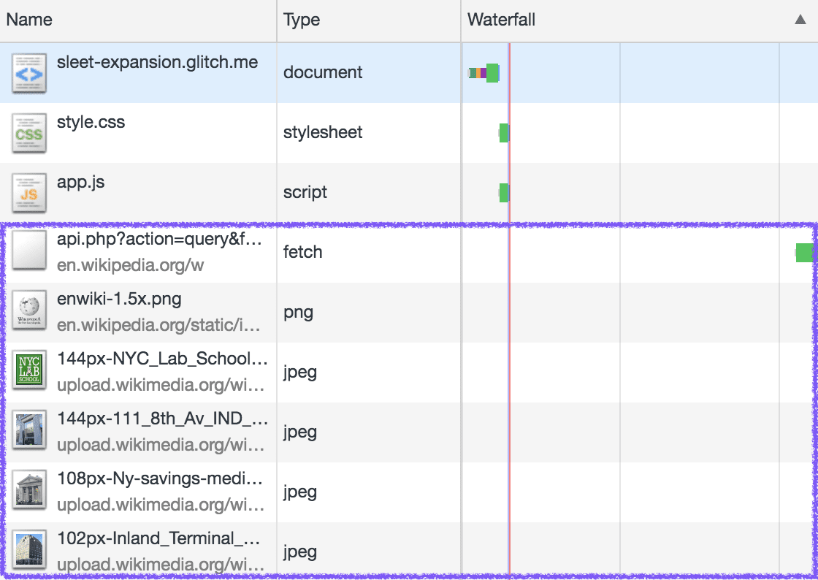
Task: Click the Waterfall column header
Action: pos(502,20)
